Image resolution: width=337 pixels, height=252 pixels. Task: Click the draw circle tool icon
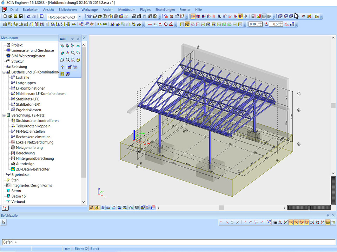pyautogui.click(x=166, y=24)
